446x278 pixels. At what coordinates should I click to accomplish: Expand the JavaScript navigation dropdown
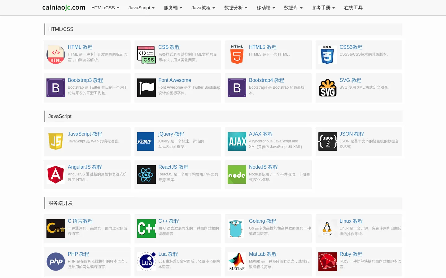click(142, 8)
